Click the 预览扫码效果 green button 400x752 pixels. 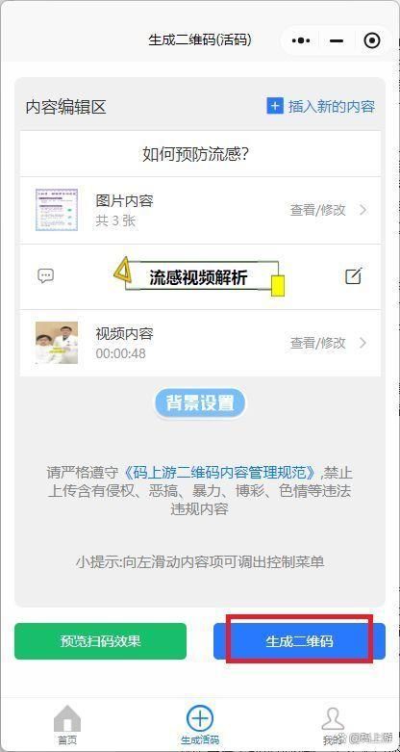pyautogui.click(x=100, y=641)
